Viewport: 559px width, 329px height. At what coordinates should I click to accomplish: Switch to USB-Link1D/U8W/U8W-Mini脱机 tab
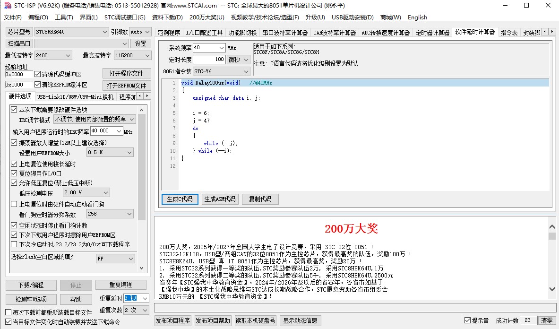(x=75, y=96)
